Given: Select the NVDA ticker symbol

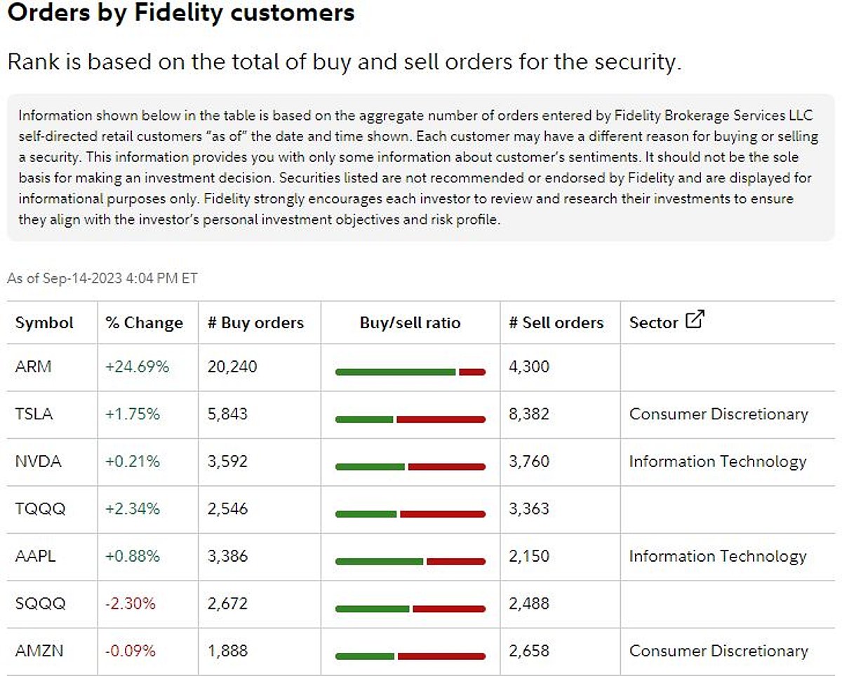Looking at the screenshot, I should pyautogui.click(x=38, y=461).
